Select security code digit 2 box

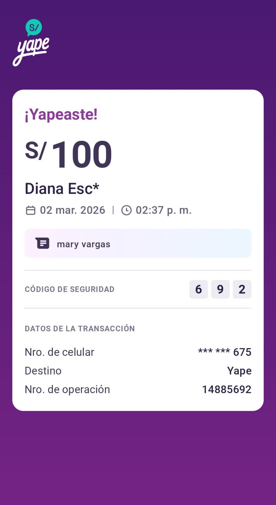point(242,289)
